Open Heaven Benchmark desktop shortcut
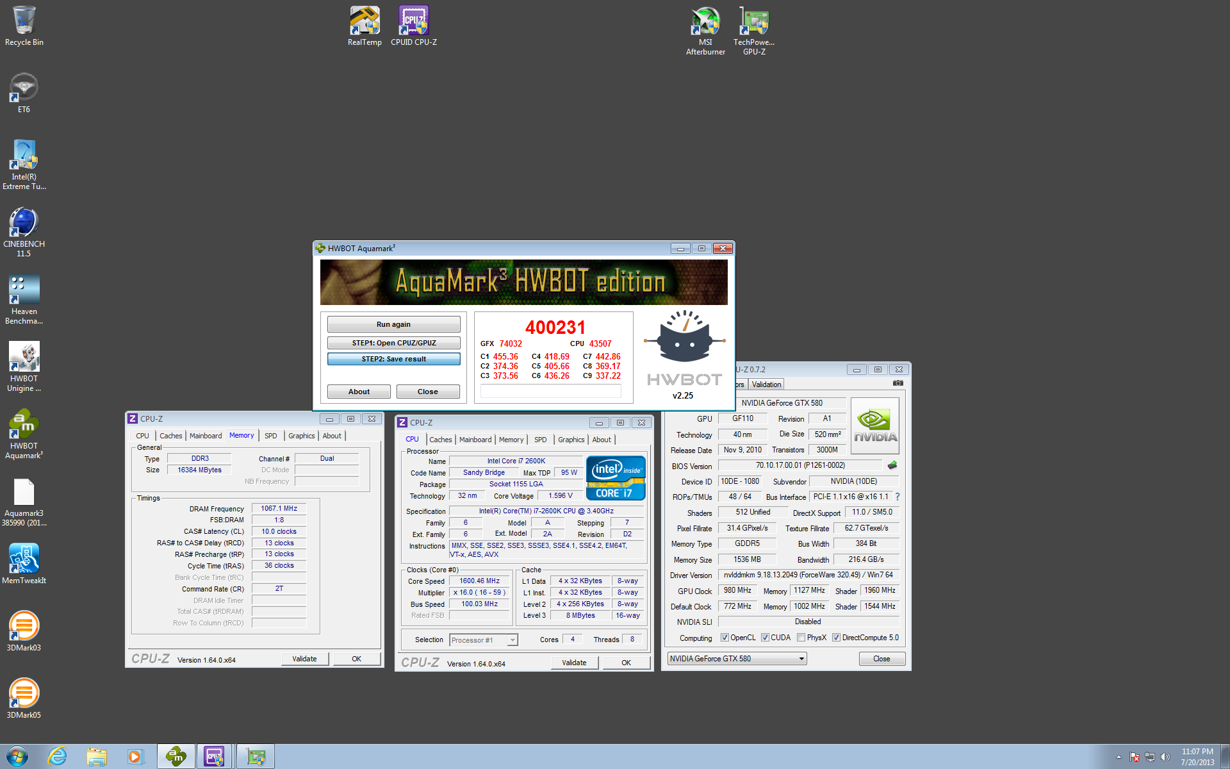The image size is (1230, 769). pos(24,300)
